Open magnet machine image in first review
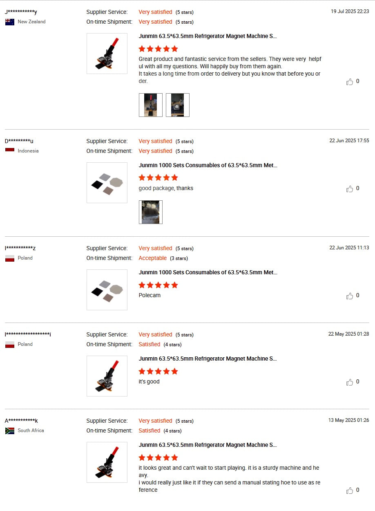The image size is (375, 511). (107, 54)
